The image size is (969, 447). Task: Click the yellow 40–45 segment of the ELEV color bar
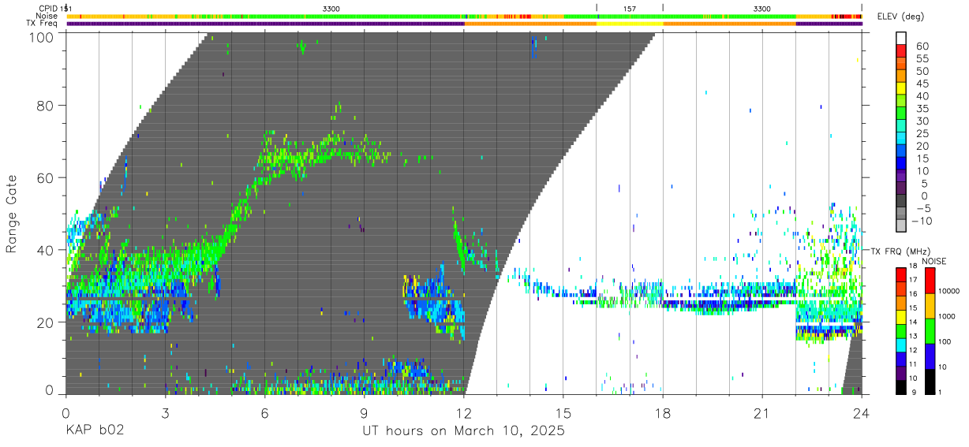point(902,89)
